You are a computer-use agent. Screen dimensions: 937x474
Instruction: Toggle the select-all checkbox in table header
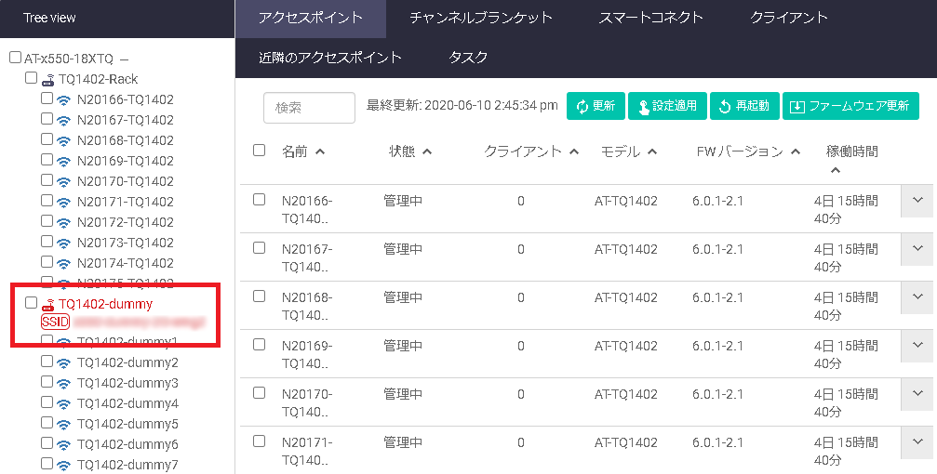point(260,151)
